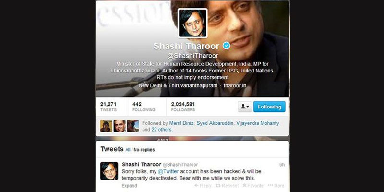Open Merril Diniz's profile link
Screen dimensions: 384x192
181,123
